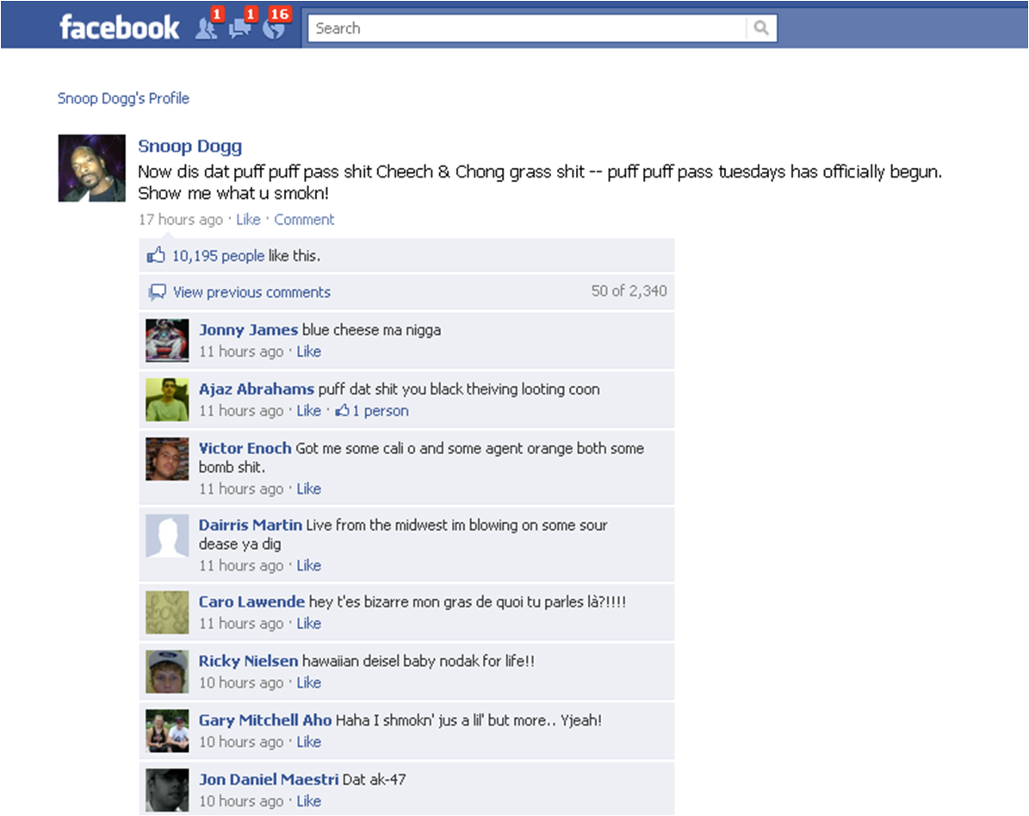Click the search magnifier icon
This screenshot has height=816, width=1029.
tap(761, 28)
